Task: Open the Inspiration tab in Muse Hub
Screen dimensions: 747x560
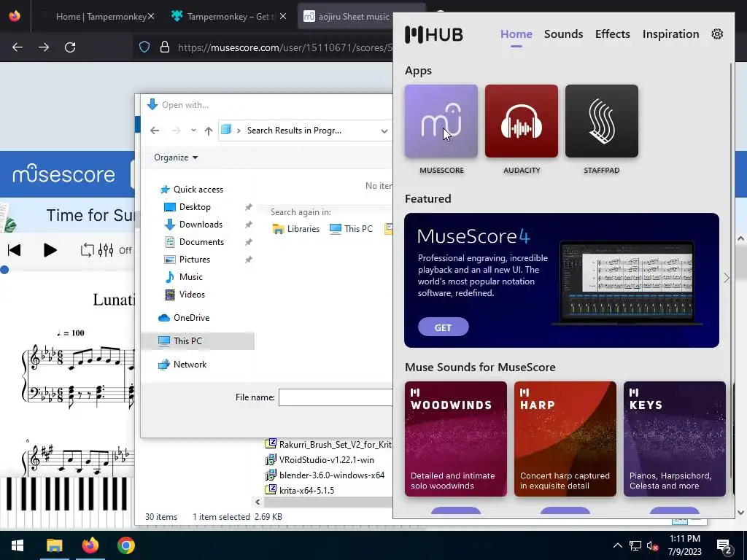Action: coord(670,34)
